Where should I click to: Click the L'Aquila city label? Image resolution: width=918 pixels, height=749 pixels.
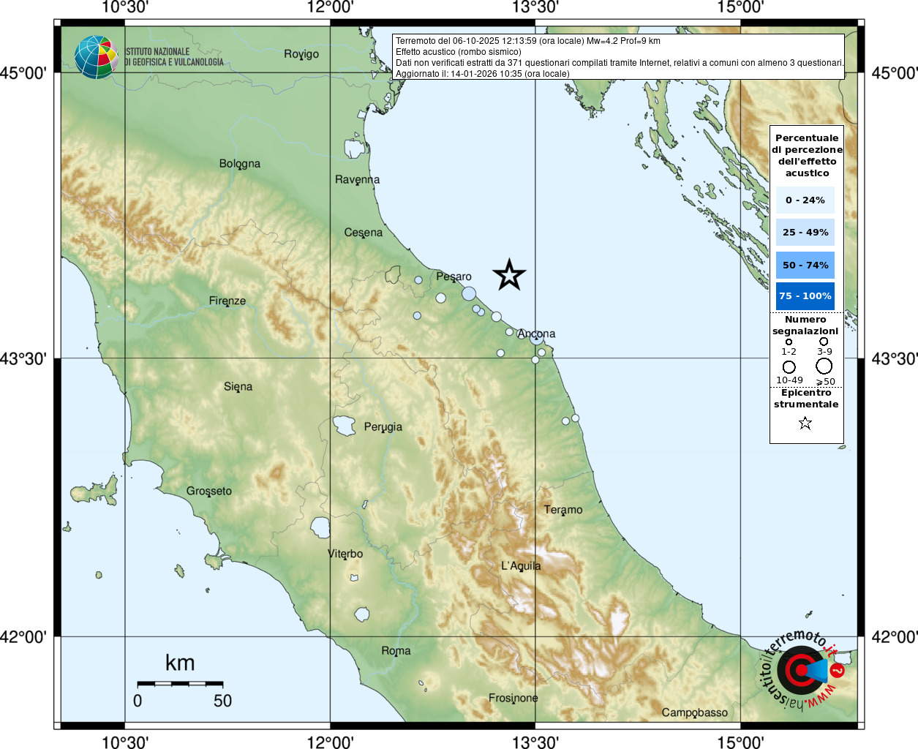point(521,566)
